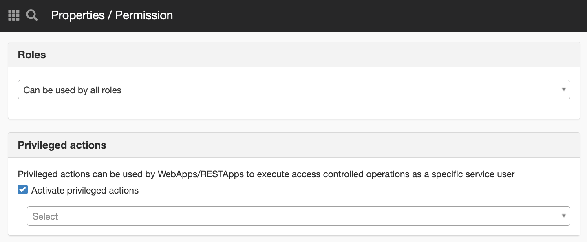Viewport: 587px width, 242px height.
Task: Click the 'Can be used by all roles' text
Action: [73, 90]
